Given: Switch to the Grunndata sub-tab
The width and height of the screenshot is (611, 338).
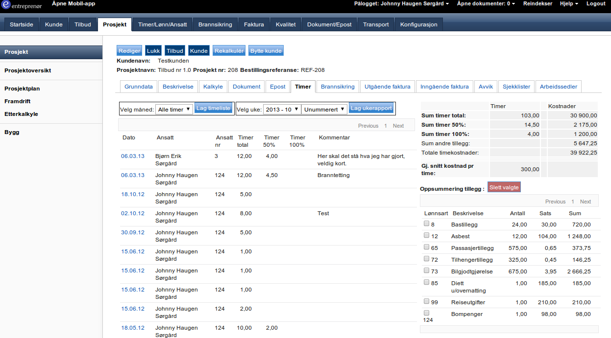Looking at the screenshot, I should [139, 87].
